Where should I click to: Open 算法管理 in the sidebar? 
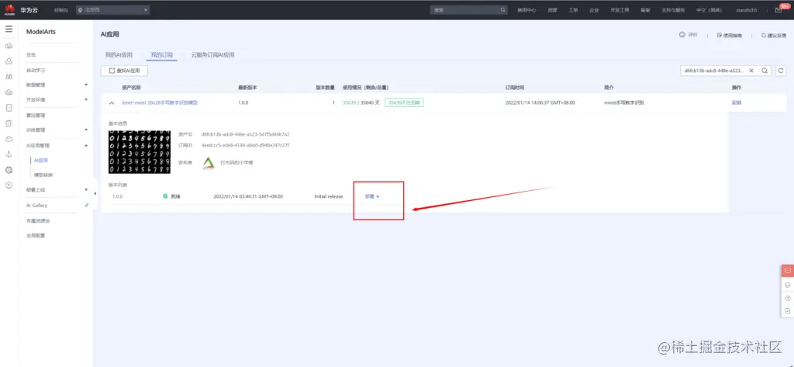(x=36, y=115)
